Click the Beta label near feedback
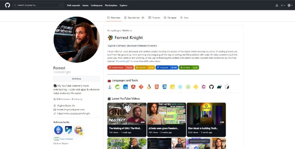295x149 pixels. [57, 139]
